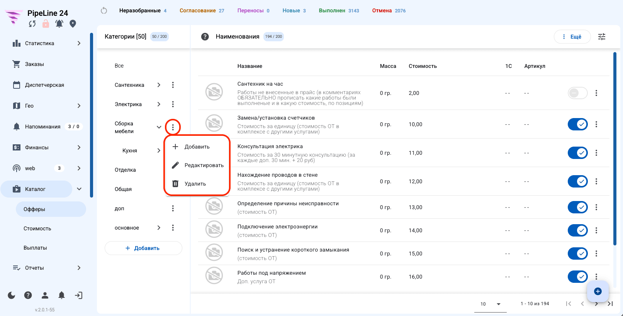The height and width of the screenshot is (316, 623).
Task: Open row menu for Сантехник на час
Action: (596, 93)
